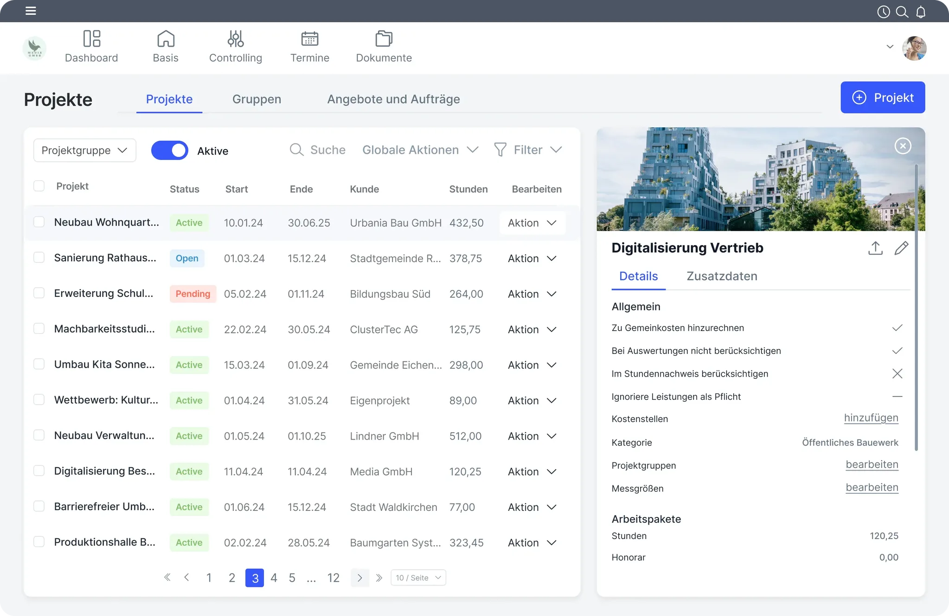Screen dimensions: 949x616
Task: Select all projects with header checkbox
Action: (x=39, y=186)
